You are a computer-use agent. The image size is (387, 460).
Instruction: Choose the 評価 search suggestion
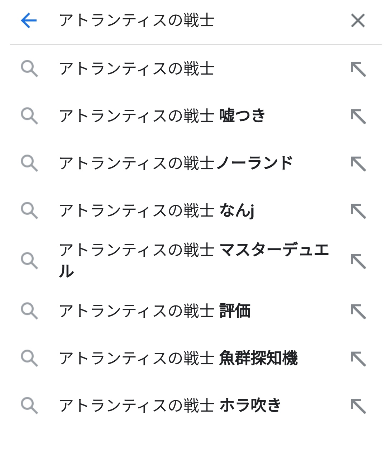pyautogui.click(x=154, y=311)
